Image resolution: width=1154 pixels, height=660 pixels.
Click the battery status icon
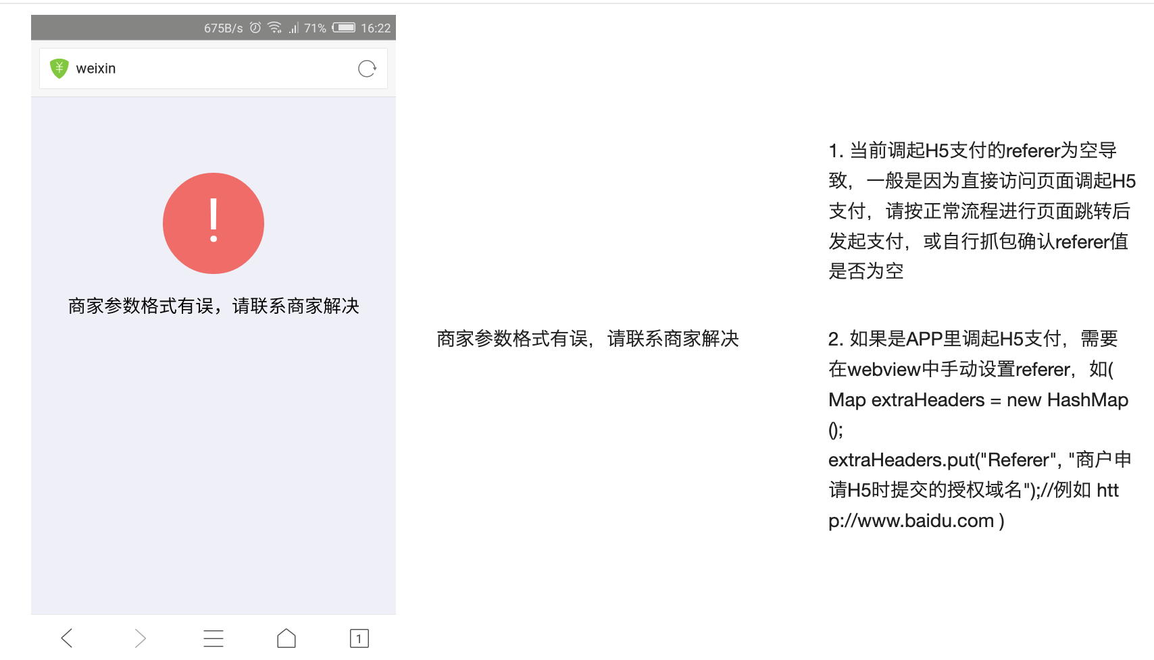[344, 28]
